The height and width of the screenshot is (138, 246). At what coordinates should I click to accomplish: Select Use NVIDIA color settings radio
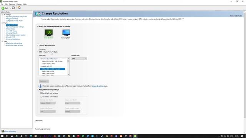(41, 97)
